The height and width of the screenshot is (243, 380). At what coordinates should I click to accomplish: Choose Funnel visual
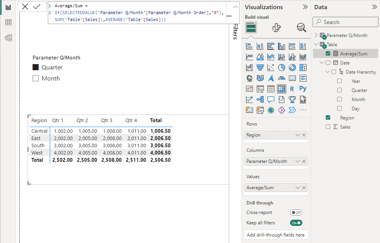point(260,68)
